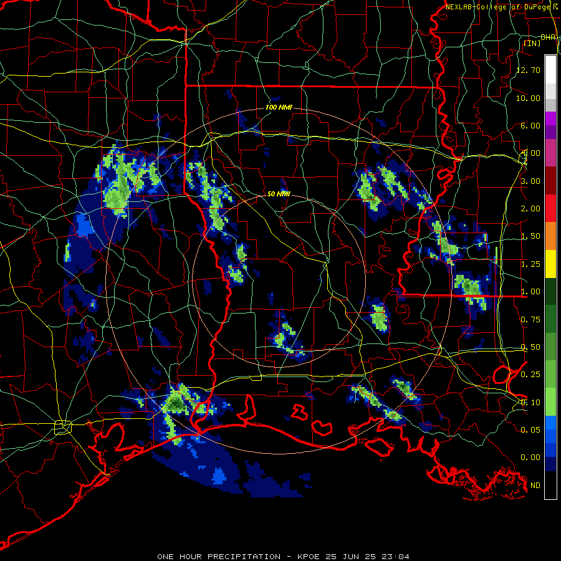The width and height of the screenshot is (561, 561).
Task: Click the black ND legend swatch
Action: [x=550, y=485]
